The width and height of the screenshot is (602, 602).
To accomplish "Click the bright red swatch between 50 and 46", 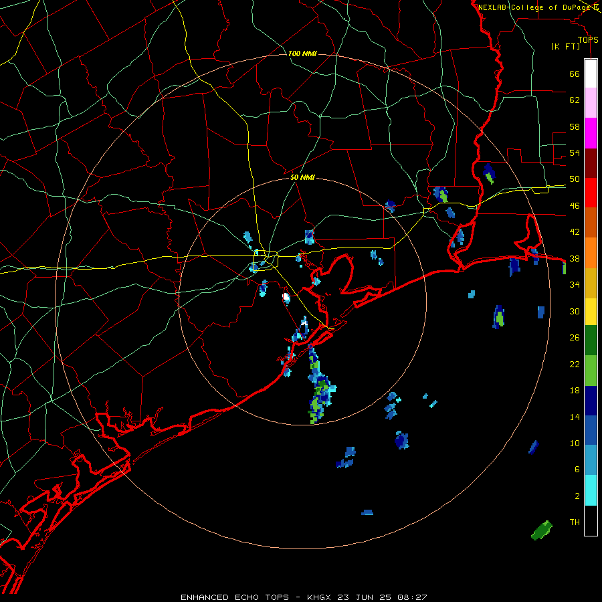I will (x=591, y=193).
